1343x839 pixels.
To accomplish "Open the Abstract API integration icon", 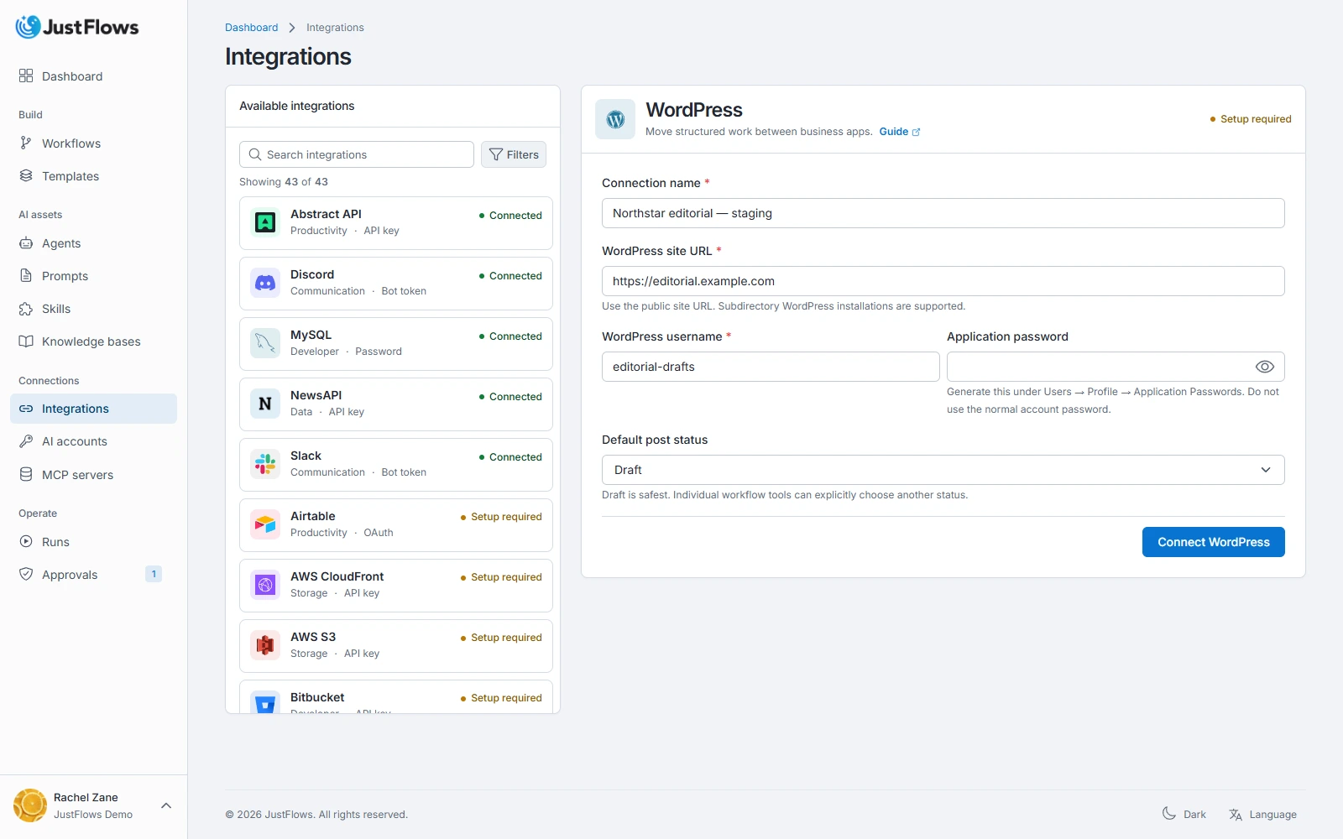I will tap(265, 222).
